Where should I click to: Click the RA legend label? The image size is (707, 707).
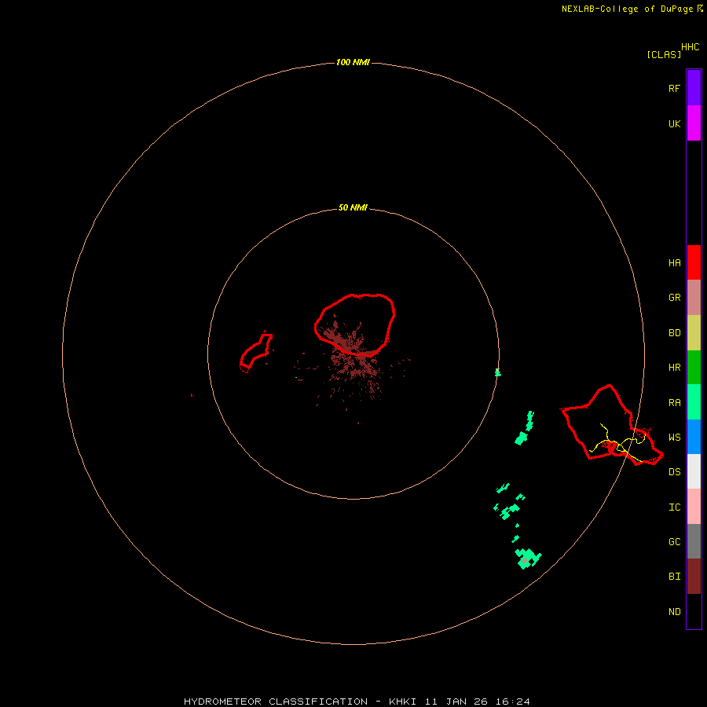point(674,402)
